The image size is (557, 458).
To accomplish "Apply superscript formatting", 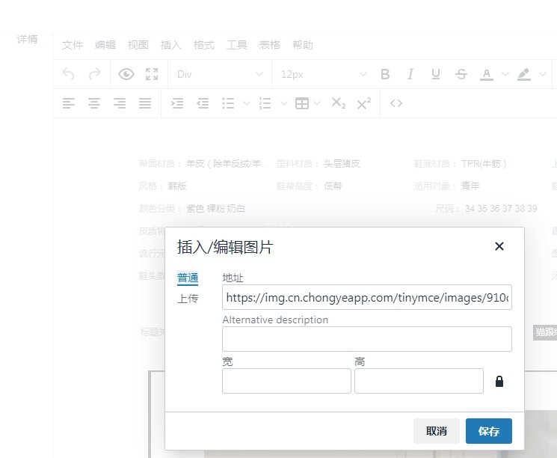I will tap(363, 103).
